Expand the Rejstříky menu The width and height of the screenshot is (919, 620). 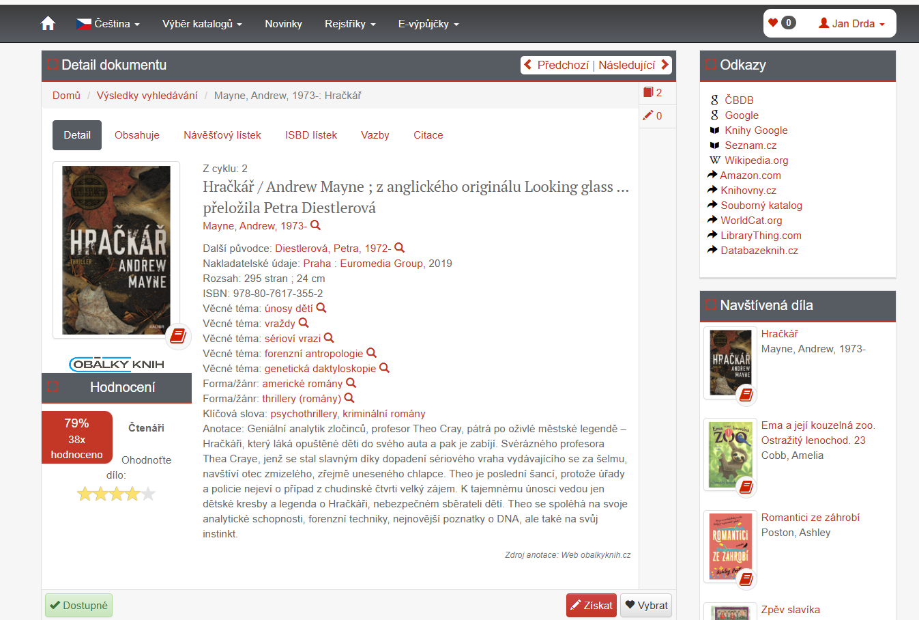tap(350, 24)
